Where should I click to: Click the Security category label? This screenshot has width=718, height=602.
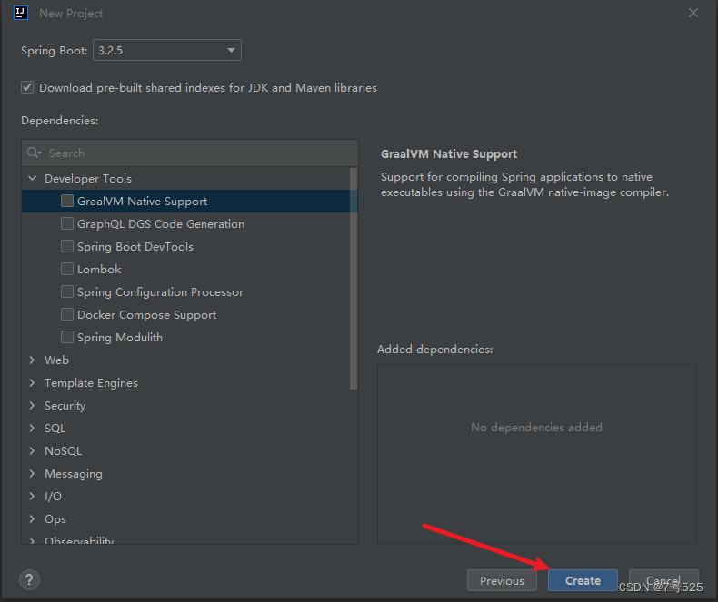coord(65,406)
